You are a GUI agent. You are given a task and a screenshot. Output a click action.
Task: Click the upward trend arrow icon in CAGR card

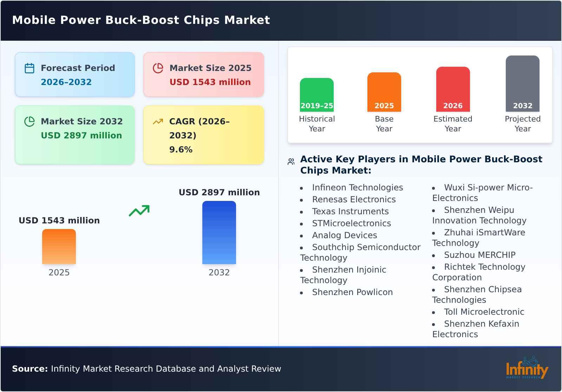[158, 121]
